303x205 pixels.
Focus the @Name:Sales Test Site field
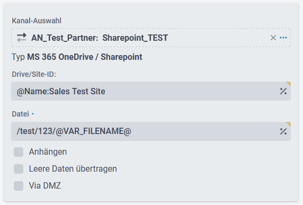(x=151, y=91)
